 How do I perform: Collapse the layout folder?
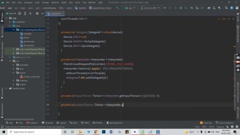(x=13, y=73)
